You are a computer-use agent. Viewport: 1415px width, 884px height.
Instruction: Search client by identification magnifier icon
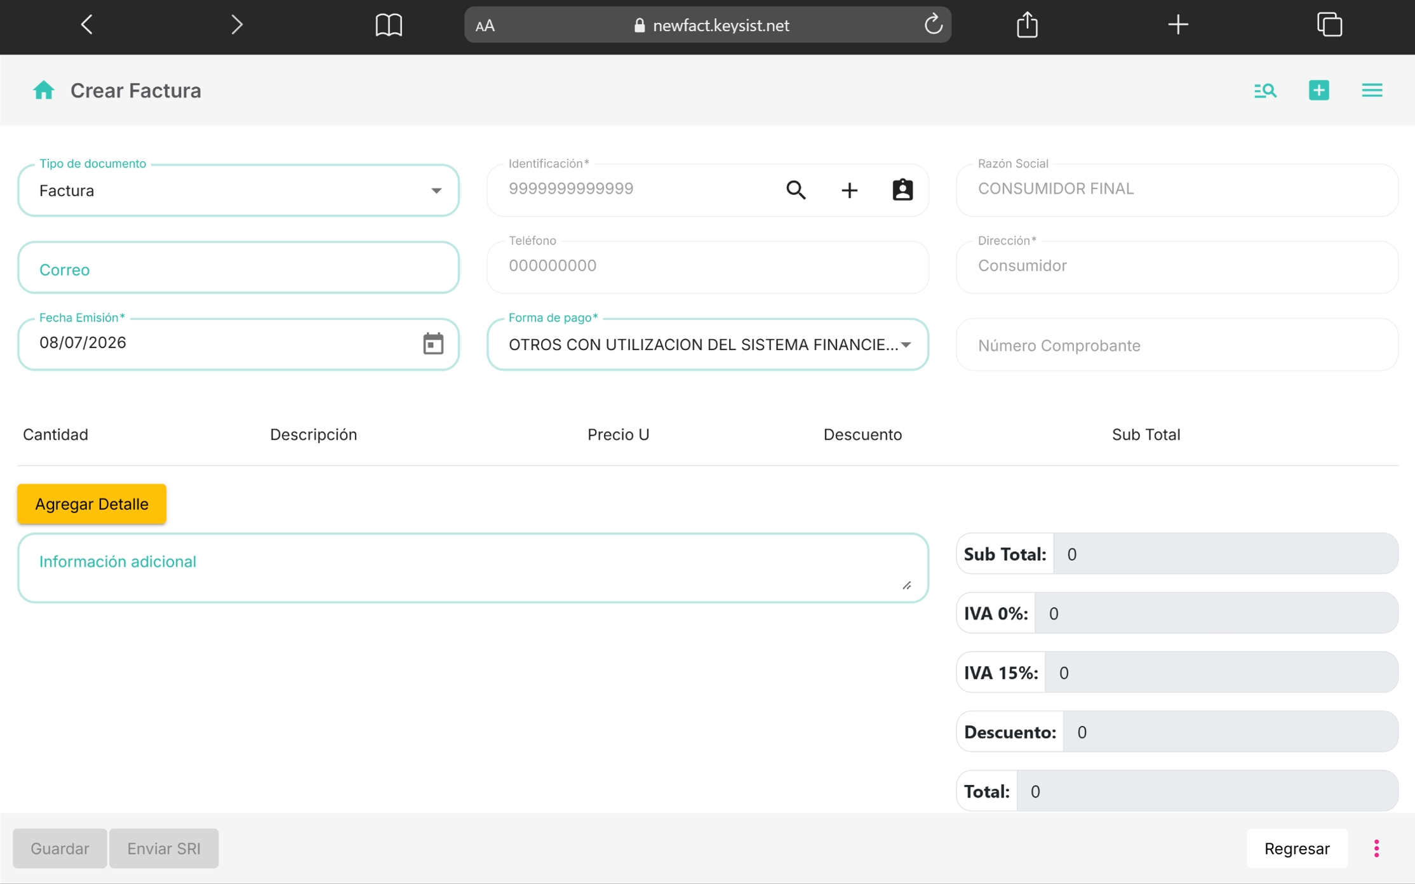pos(796,190)
